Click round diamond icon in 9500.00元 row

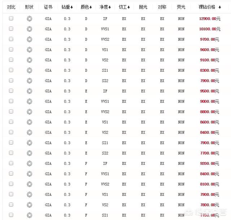(x=30, y=91)
